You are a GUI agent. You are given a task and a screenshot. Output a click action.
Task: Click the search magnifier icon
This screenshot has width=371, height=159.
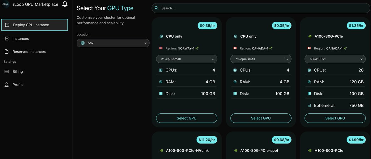[157, 8]
